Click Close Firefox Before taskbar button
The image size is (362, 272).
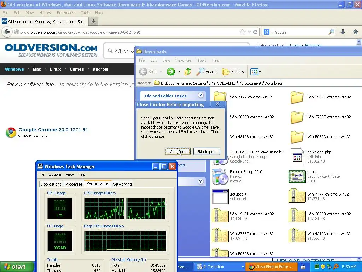pos(271,267)
